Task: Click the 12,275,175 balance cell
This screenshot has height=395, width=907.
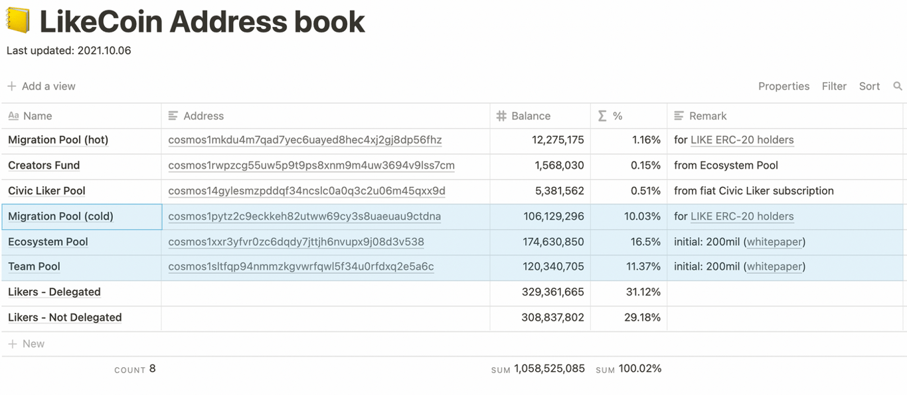Action: [540, 140]
